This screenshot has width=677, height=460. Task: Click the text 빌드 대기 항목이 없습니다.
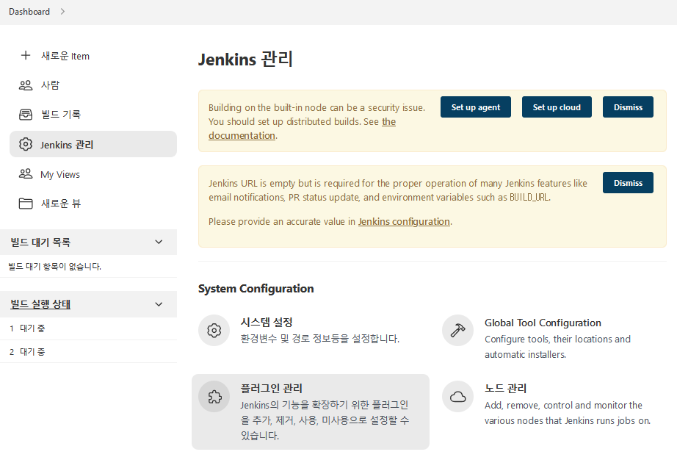tap(55, 267)
